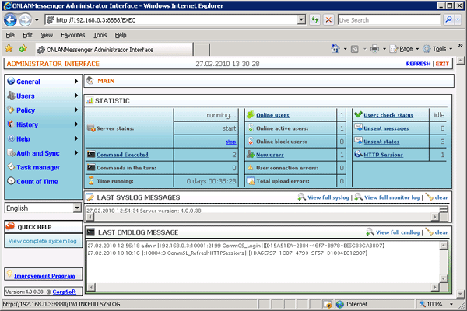Click the Print icon in command bar
Image resolution: width=467 pixels, height=311 pixels.
coord(374,48)
